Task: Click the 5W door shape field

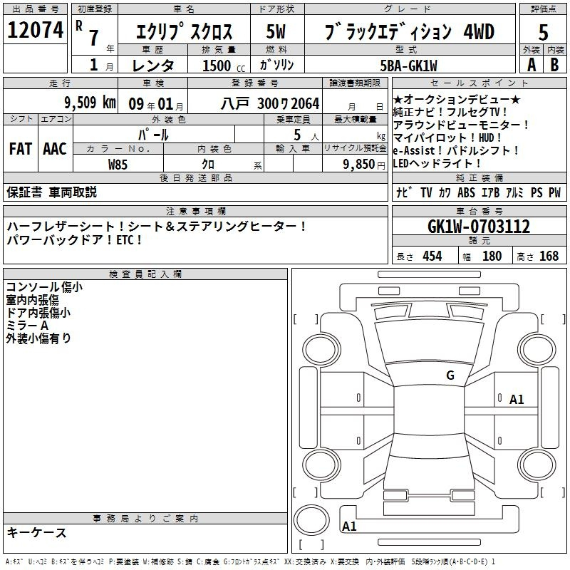Action: tap(276, 31)
